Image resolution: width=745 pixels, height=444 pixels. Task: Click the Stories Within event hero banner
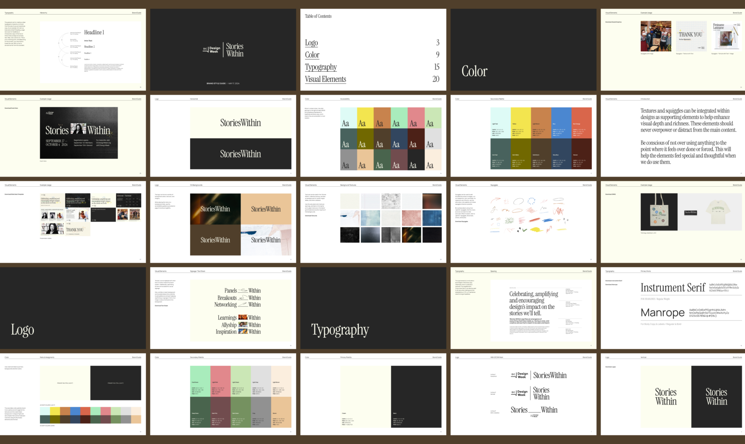click(79, 133)
